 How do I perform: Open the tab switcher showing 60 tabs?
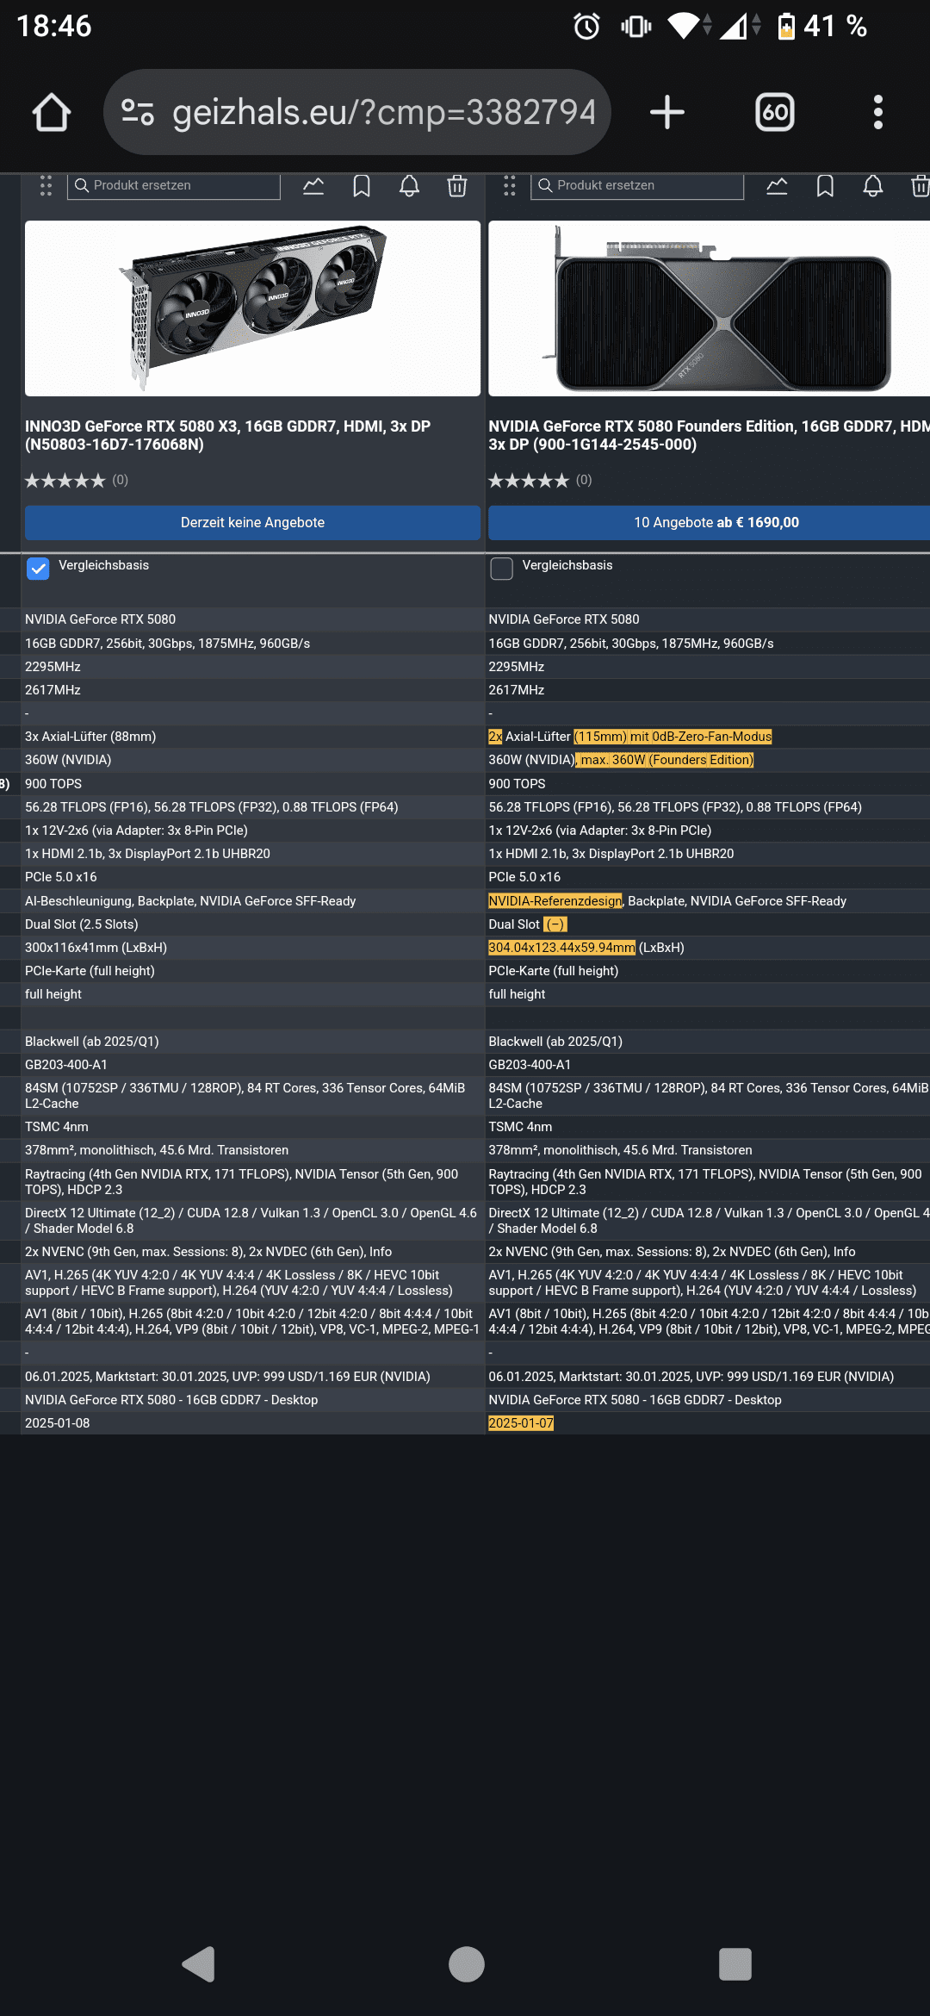pos(774,113)
